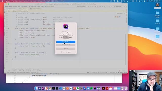Open the Relocated Items desktop folder

click(157, 14)
